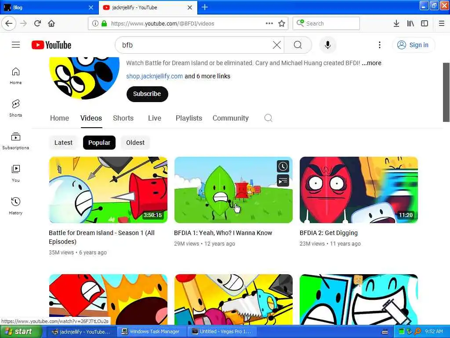The height and width of the screenshot is (338, 450).
Task: Start voice search with the microphone
Action: click(328, 45)
